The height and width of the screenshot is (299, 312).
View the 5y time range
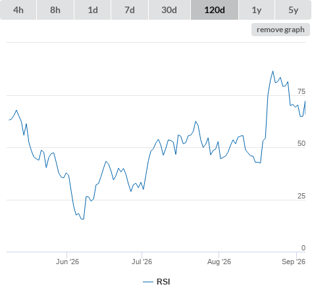[x=293, y=10]
